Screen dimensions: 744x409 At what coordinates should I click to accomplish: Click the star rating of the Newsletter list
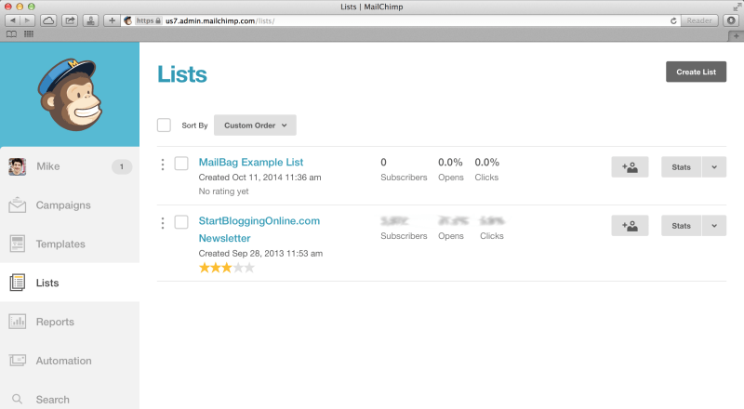[227, 268]
